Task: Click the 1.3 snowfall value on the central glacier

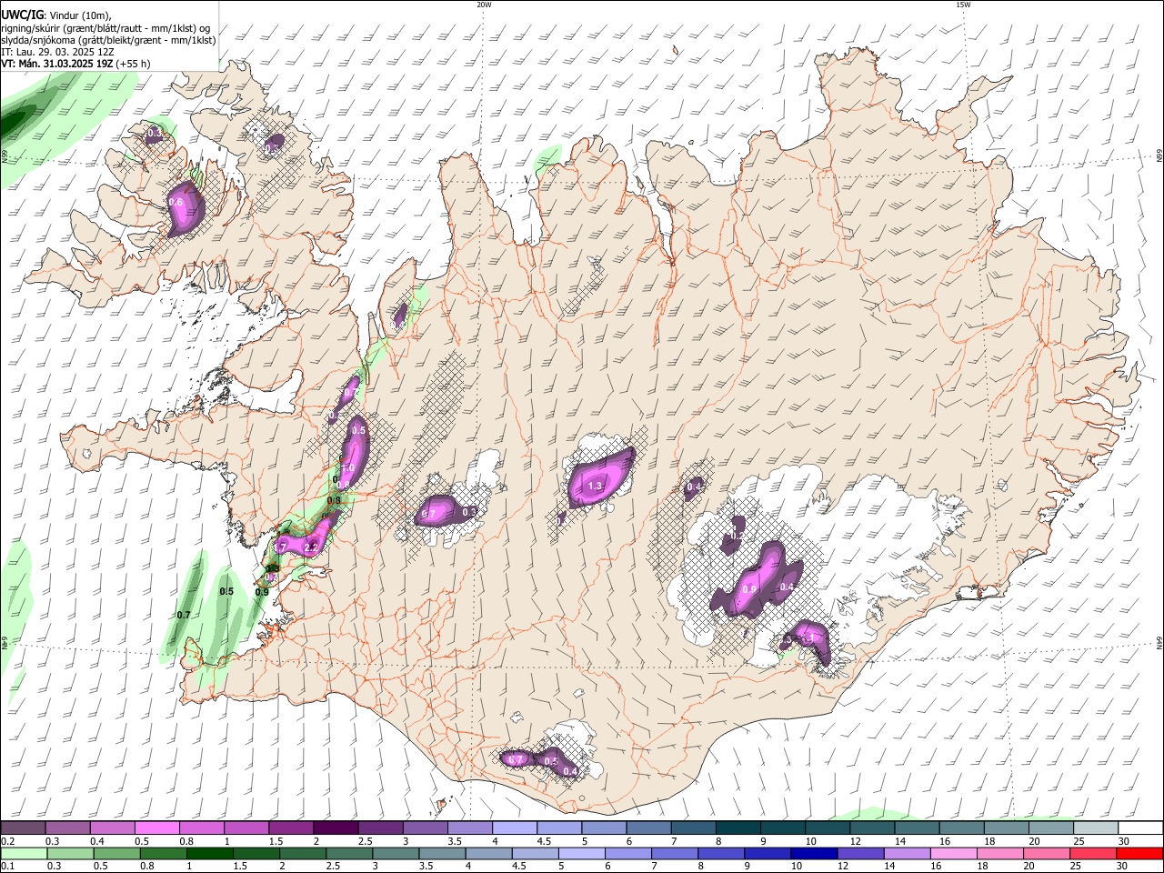Action: pyautogui.click(x=596, y=487)
